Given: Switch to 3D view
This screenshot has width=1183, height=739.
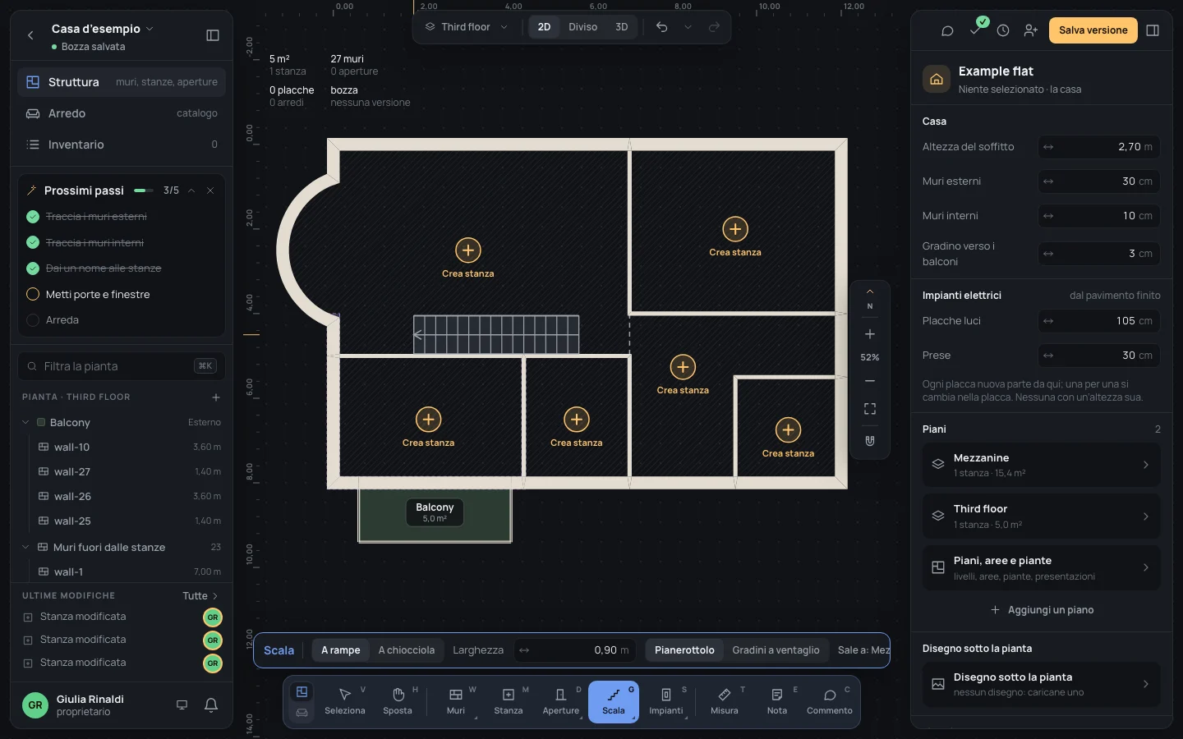Looking at the screenshot, I should click(622, 27).
